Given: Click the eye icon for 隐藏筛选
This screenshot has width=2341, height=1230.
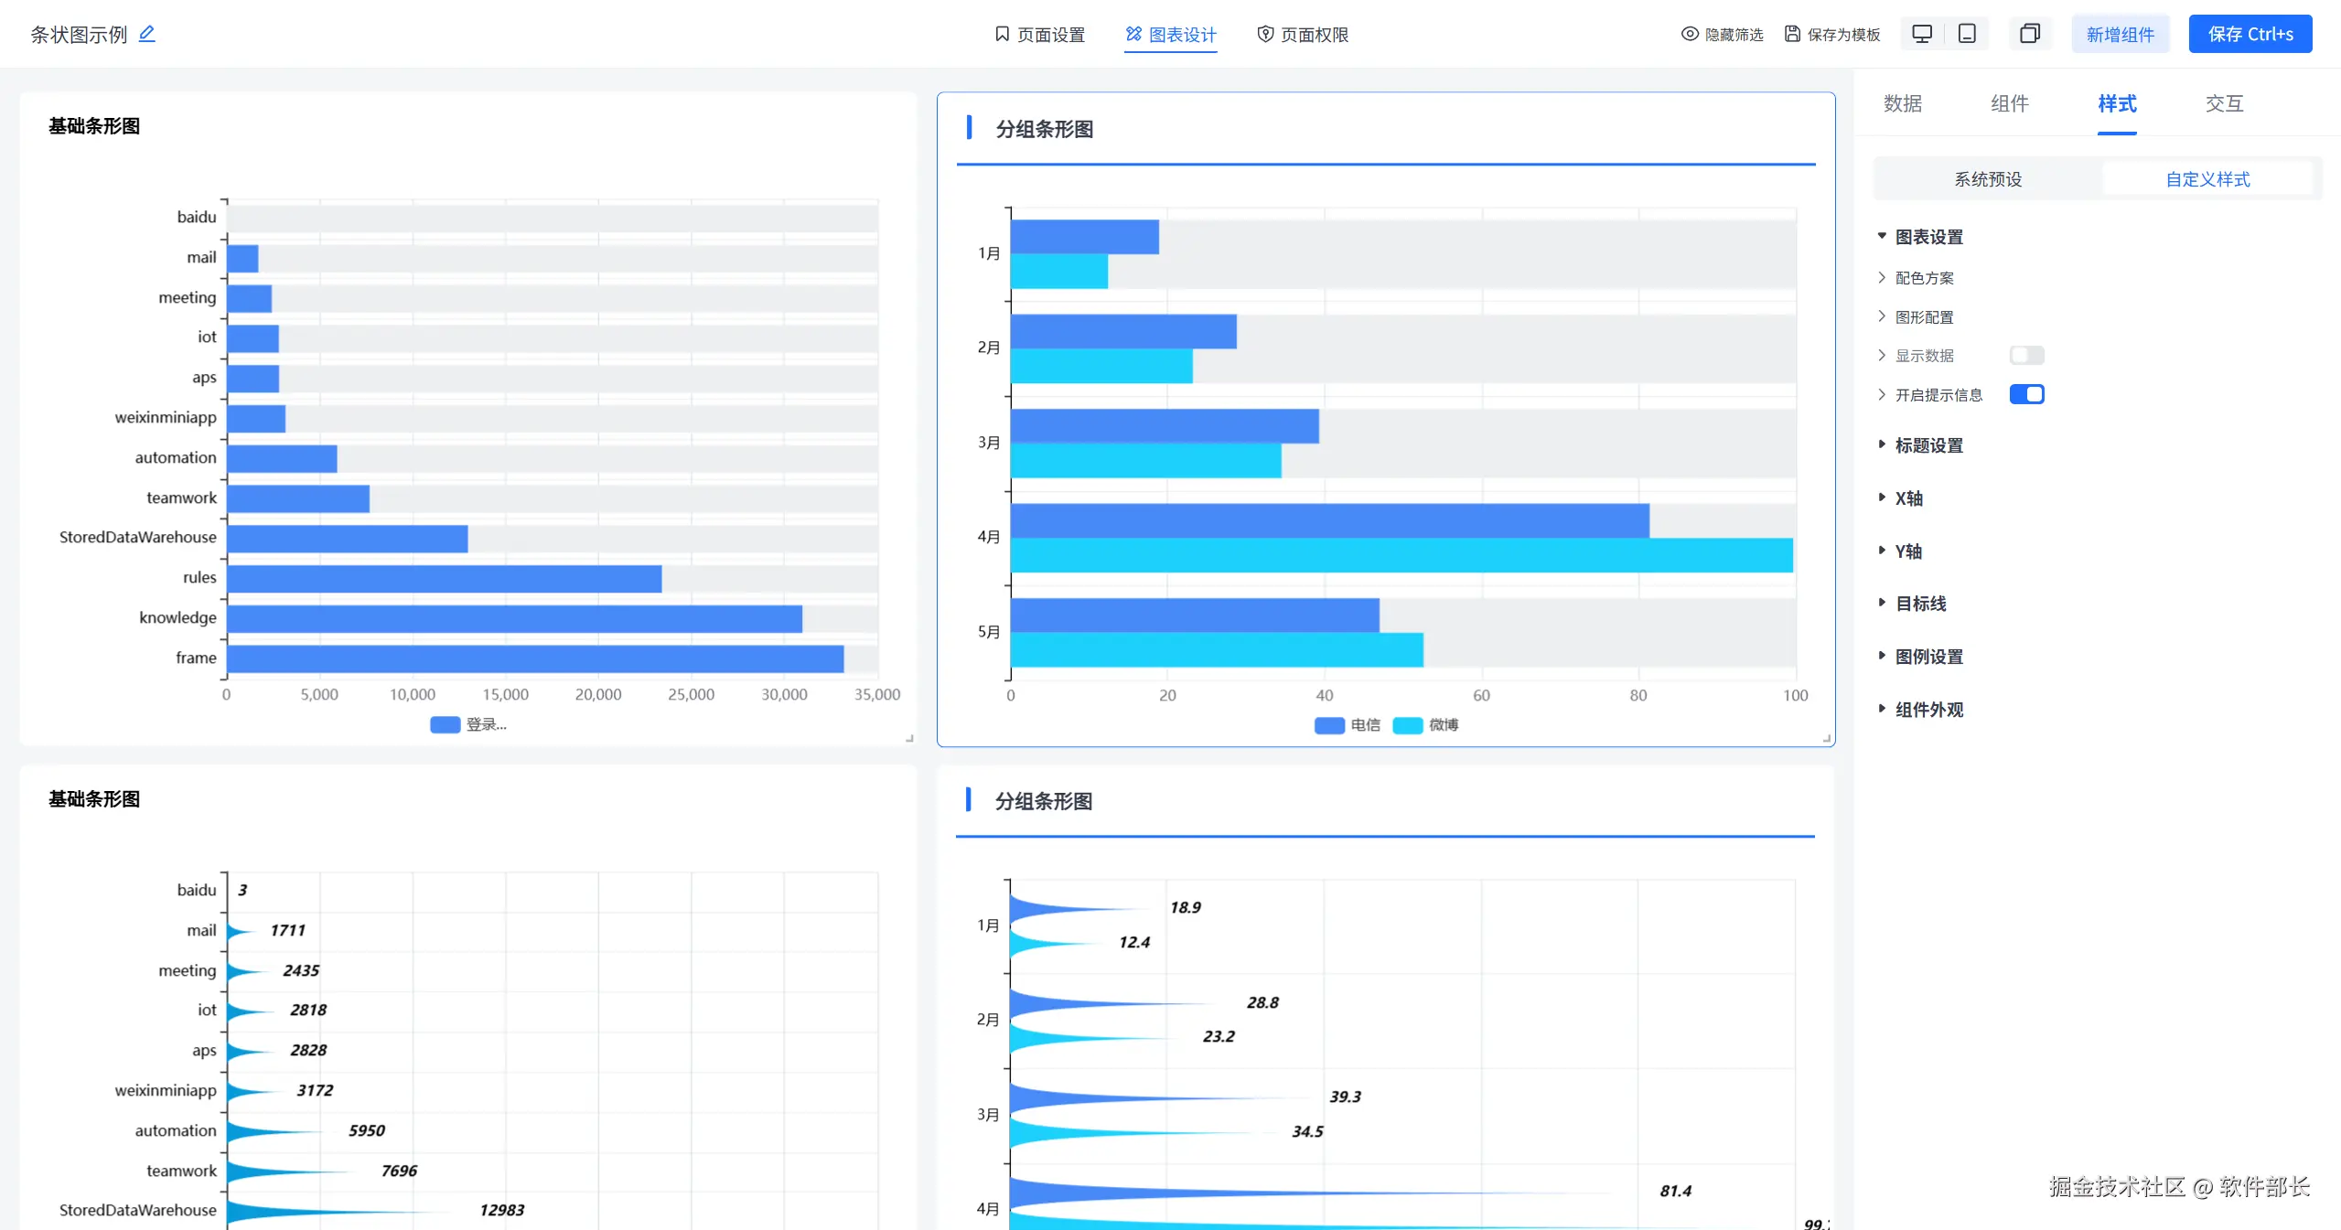Looking at the screenshot, I should pyautogui.click(x=1690, y=34).
